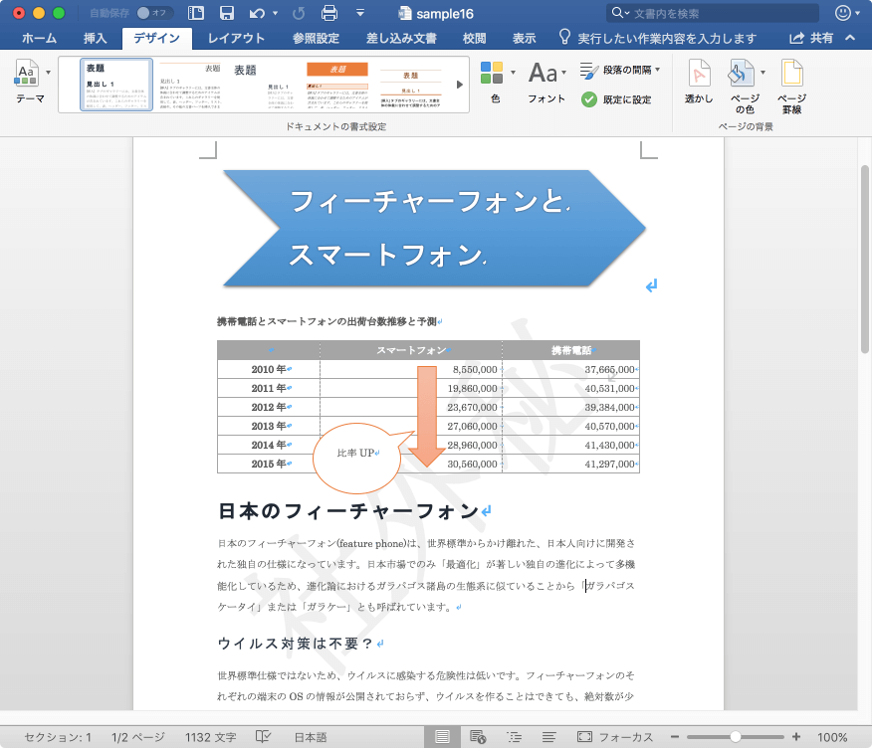Click the Share (共有) icon
The image size is (872, 748).
pyautogui.click(x=797, y=38)
